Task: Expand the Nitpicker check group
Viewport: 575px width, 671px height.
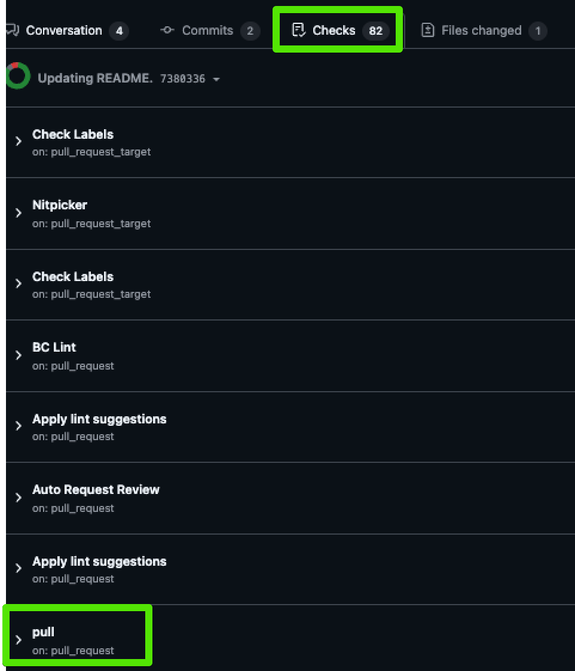Action: pyautogui.click(x=19, y=213)
